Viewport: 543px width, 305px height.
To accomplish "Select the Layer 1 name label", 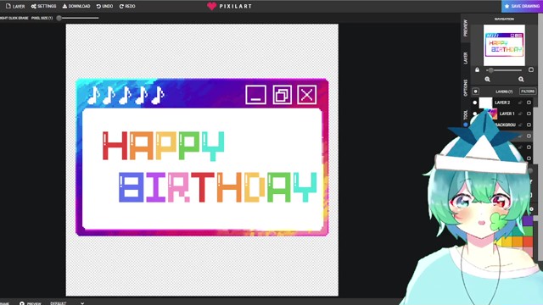I will tap(507, 114).
